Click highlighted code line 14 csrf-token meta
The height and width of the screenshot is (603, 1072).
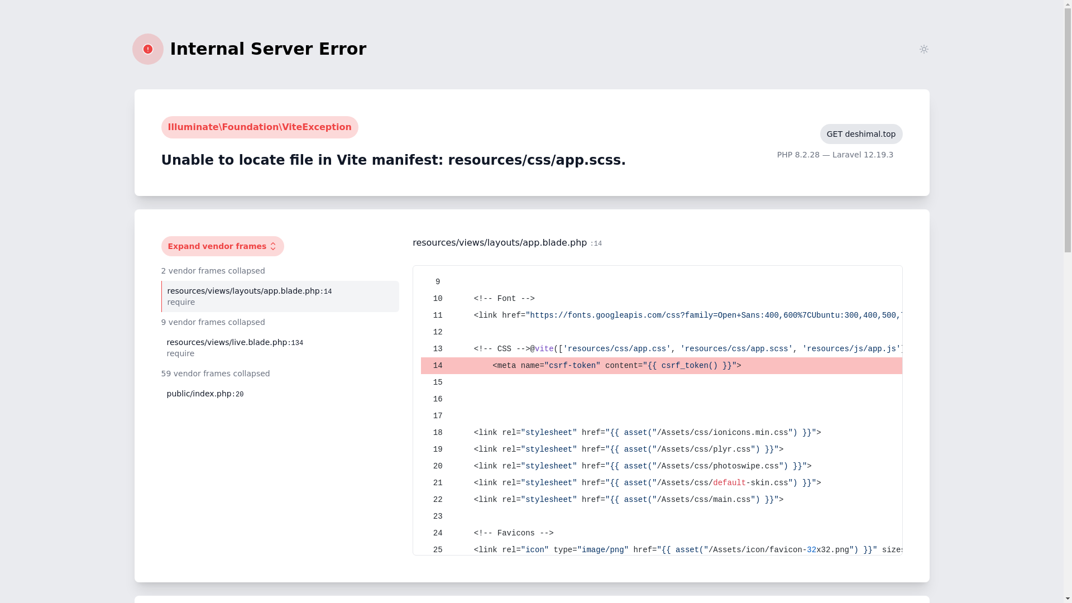pyautogui.click(x=661, y=366)
